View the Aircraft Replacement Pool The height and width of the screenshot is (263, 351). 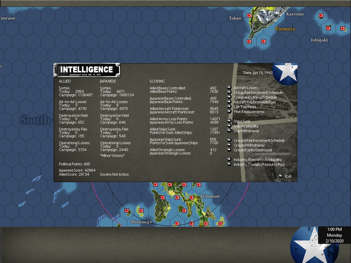[x=255, y=102]
